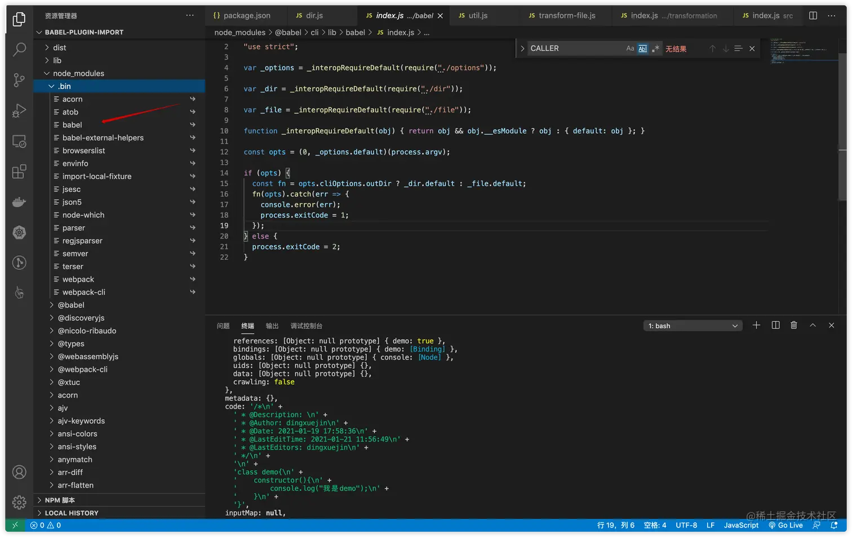Image resolution: width=852 pixels, height=537 pixels.
Task: Toggle replace mode in find widget
Action: click(x=522, y=49)
